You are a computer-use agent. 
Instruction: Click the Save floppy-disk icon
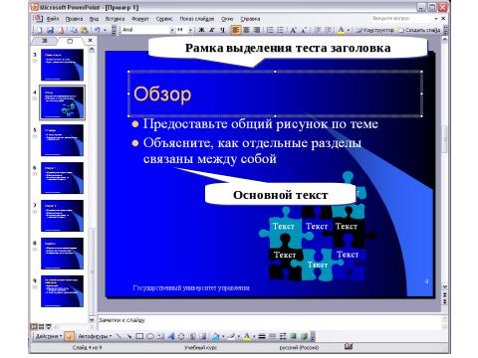50,30
